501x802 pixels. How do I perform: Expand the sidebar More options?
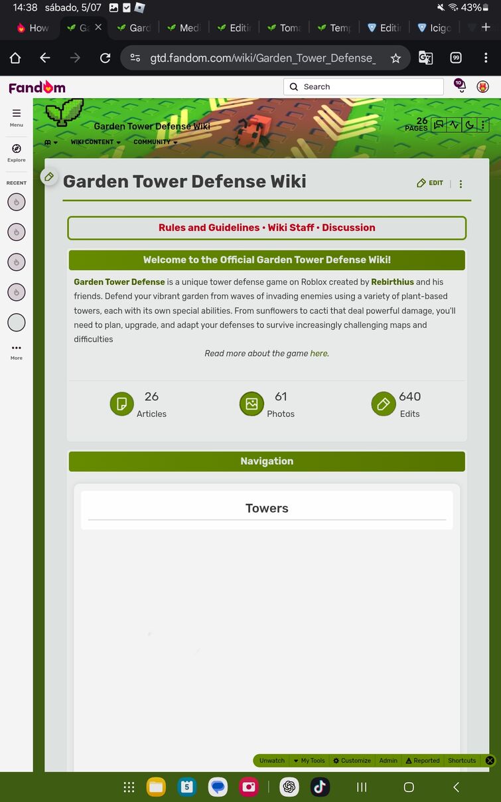pyautogui.click(x=17, y=351)
